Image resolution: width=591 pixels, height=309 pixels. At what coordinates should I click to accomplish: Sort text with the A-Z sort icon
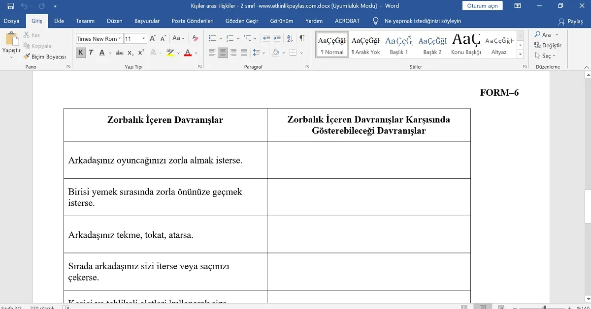coord(290,38)
